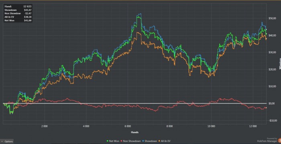Click the 6 000 x-axis label
281x144 pixels.
pos(128,126)
